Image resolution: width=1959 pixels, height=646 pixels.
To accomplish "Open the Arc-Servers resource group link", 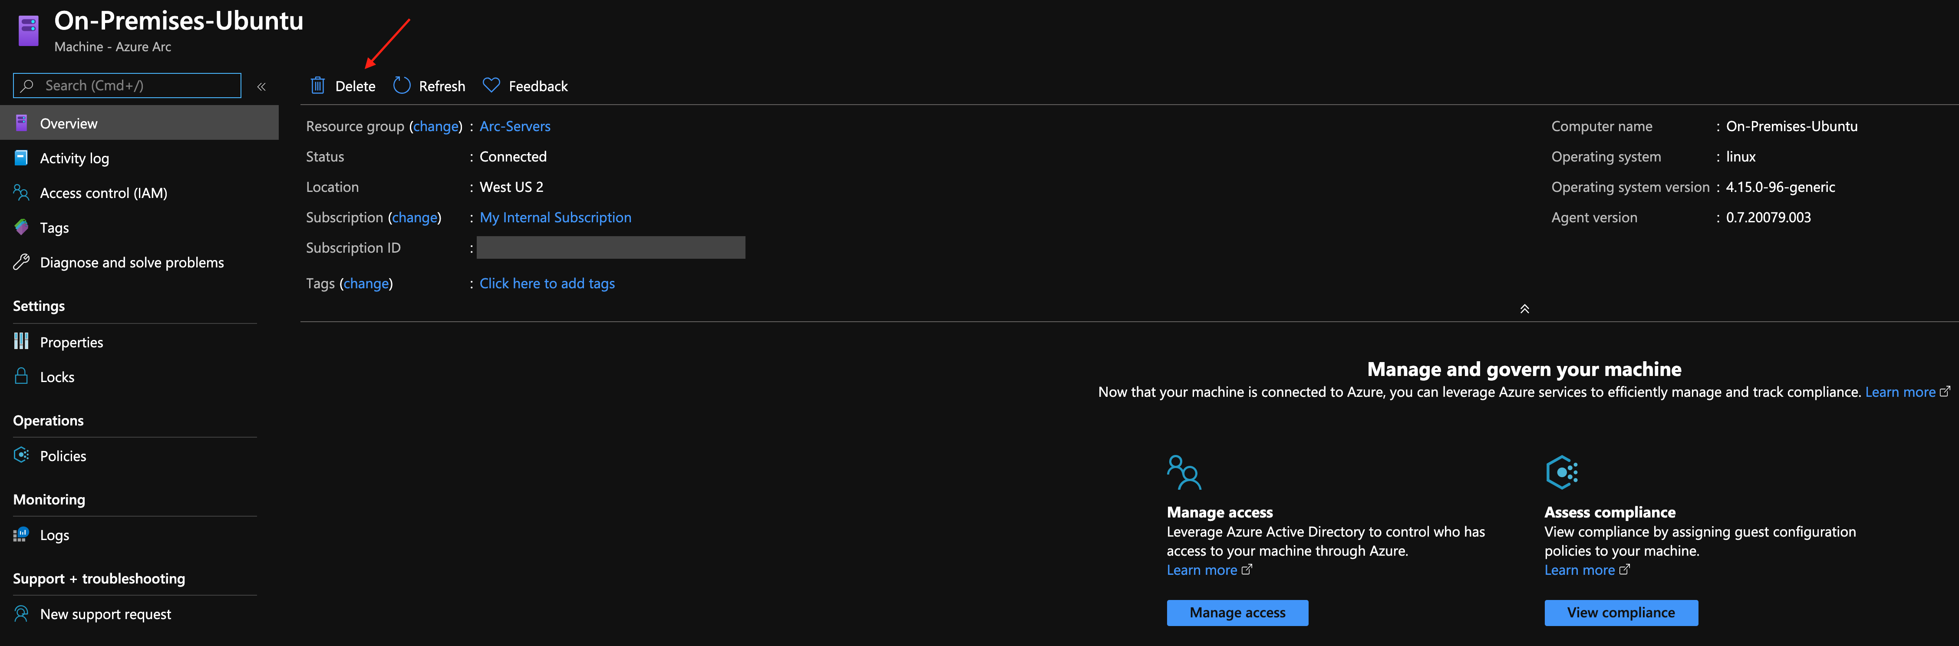I will coord(514,126).
